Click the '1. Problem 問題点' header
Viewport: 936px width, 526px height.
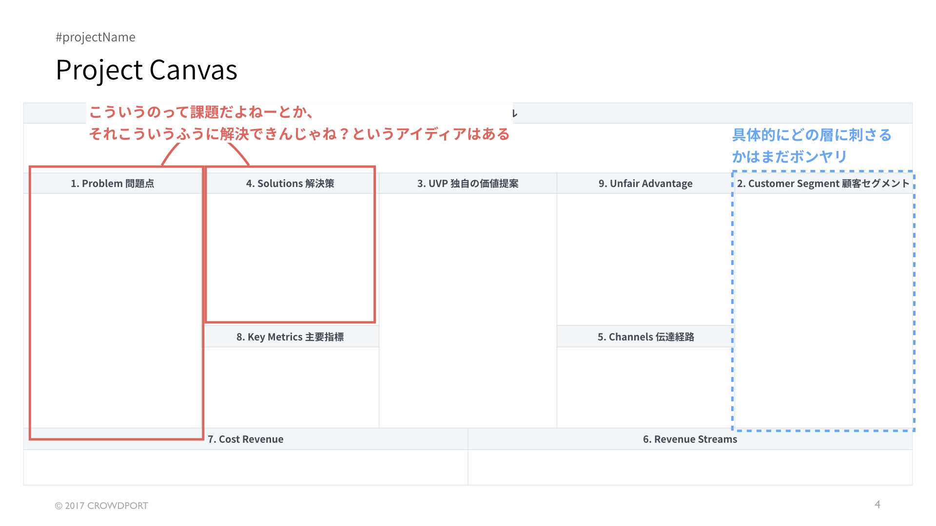[x=113, y=184]
